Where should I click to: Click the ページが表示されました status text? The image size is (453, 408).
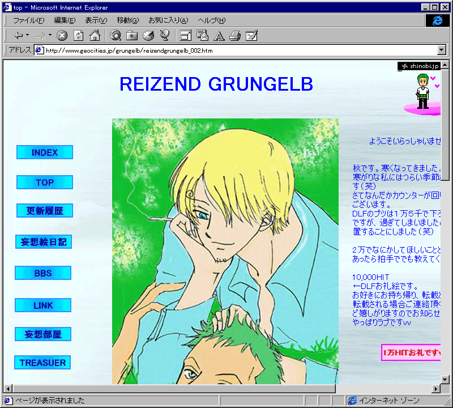pyautogui.click(x=50, y=401)
